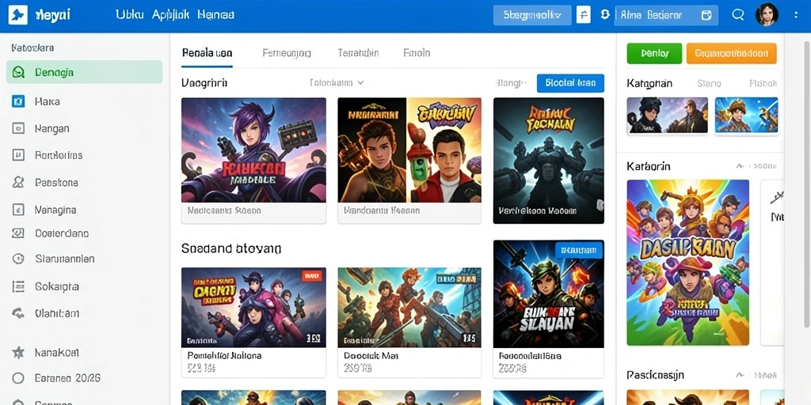Switch to the 'Fmein' tab

click(417, 53)
